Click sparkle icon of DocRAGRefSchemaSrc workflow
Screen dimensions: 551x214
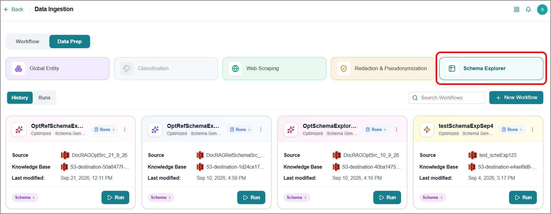coord(155,130)
